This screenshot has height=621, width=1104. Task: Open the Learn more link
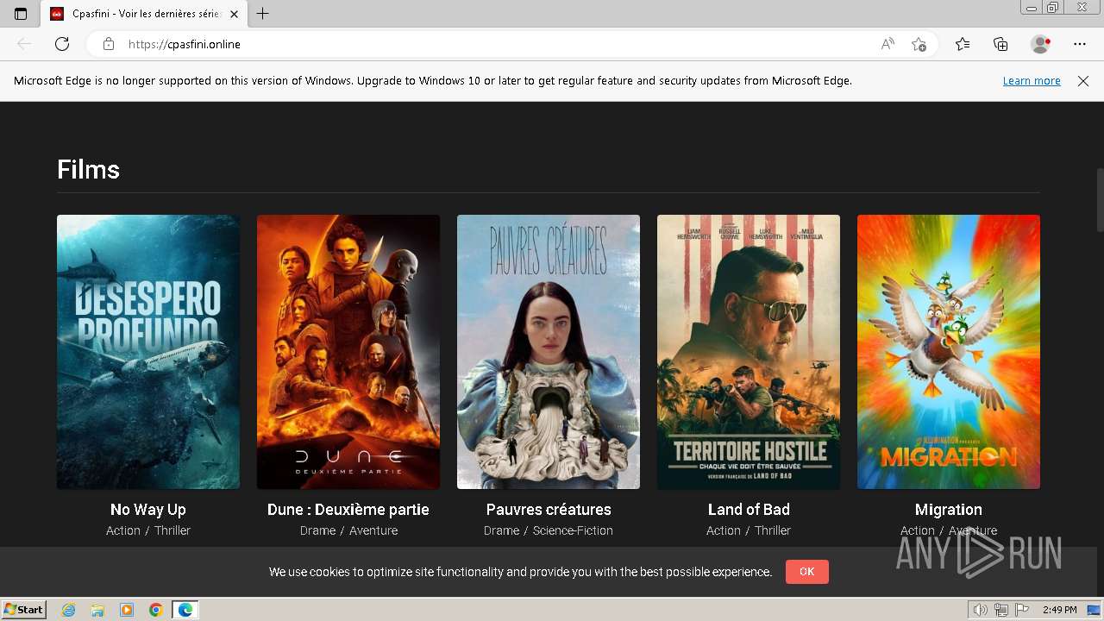(1032, 81)
